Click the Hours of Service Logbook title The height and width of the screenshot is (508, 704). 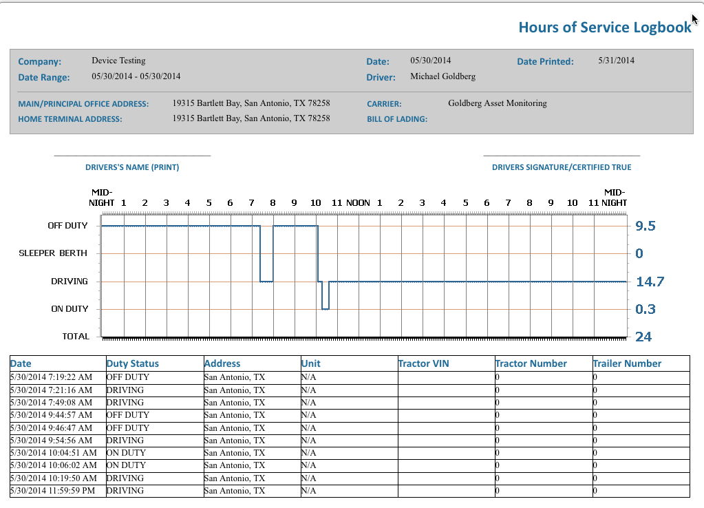click(x=604, y=28)
